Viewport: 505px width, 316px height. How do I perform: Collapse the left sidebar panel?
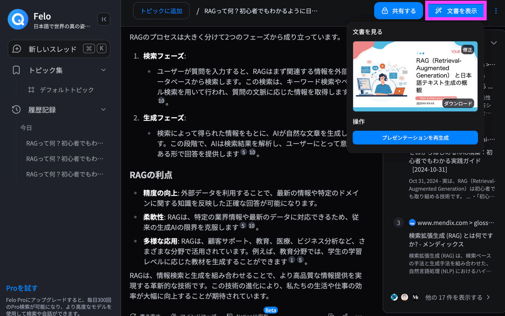pyautogui.click(x=104, y=19)
